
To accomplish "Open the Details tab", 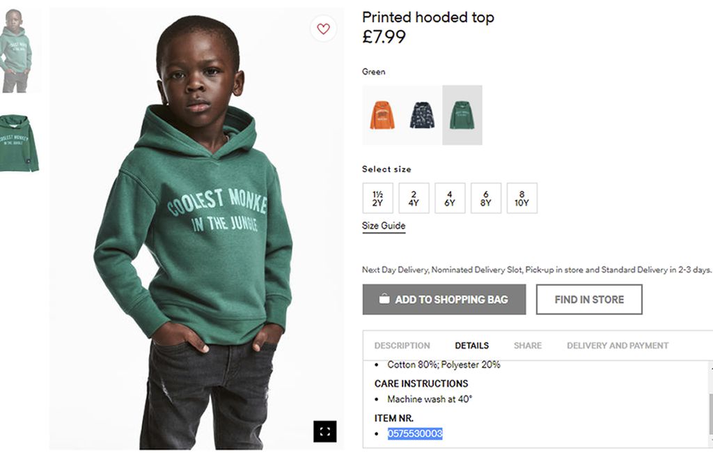I will [x=472, y=346].
